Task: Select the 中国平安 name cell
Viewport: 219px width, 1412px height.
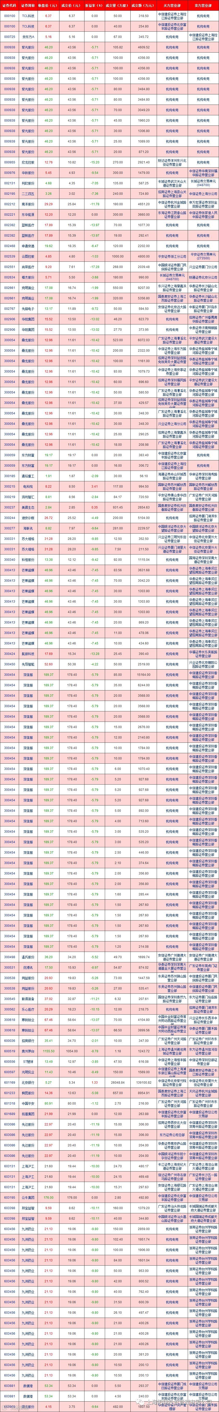Action: pos(28,1104)
